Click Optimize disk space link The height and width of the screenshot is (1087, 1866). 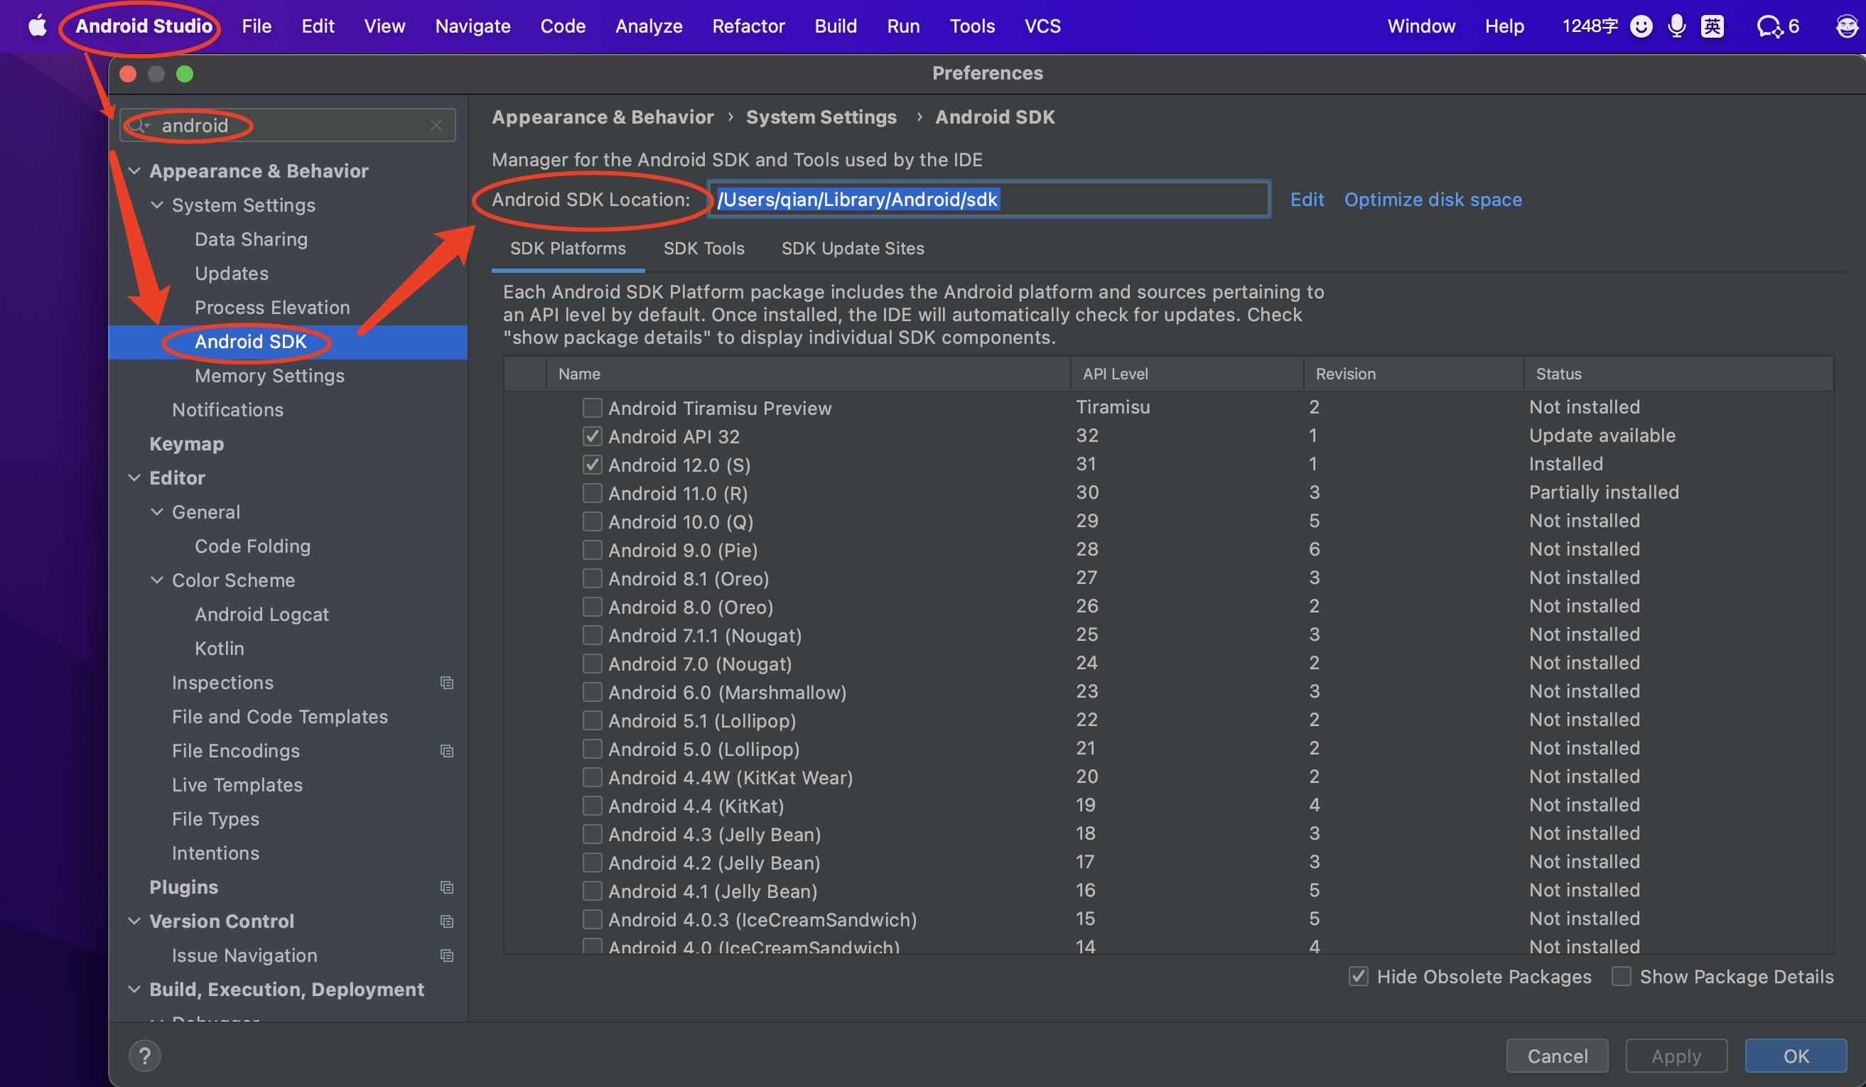click(x=1433, y=199)
